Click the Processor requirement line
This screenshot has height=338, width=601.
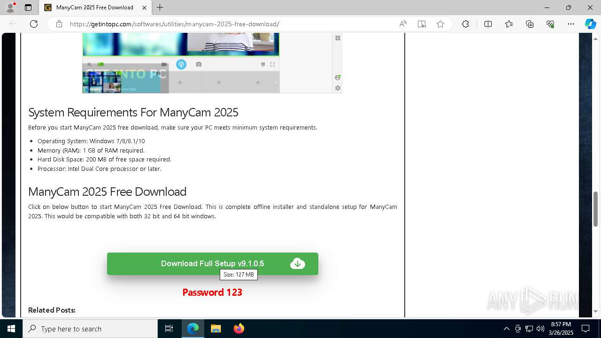[100, 169]
